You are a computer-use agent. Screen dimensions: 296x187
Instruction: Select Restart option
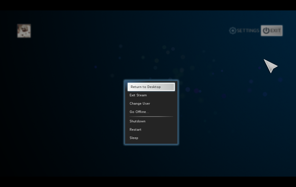pyautogui.click(x=151, y=130)
